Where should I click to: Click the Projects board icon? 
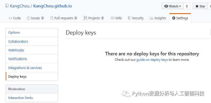(85, 18)
